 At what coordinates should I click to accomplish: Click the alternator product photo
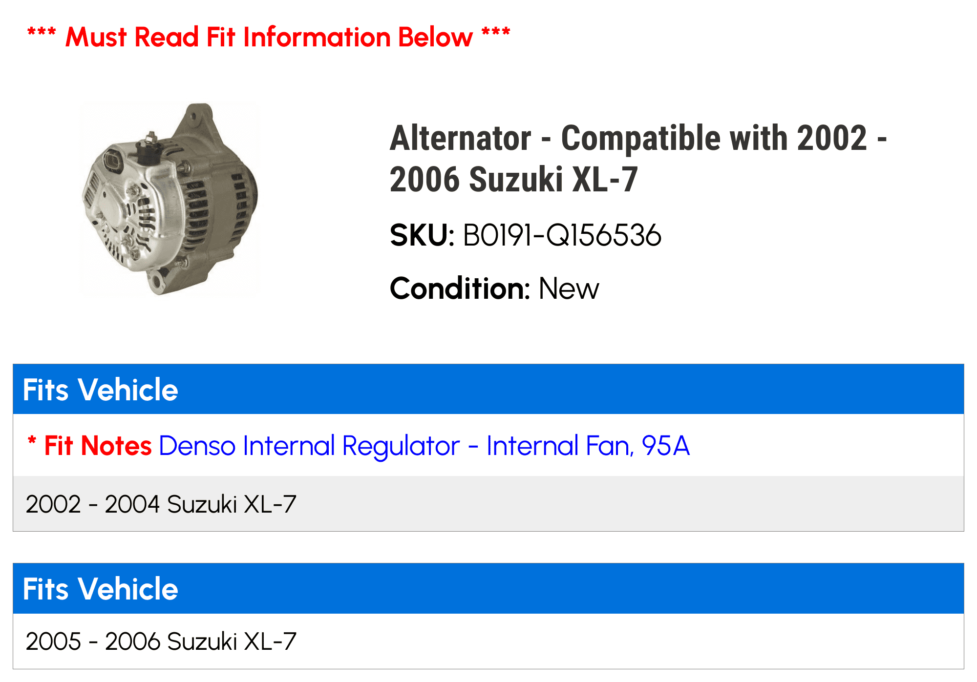(170, 199)
